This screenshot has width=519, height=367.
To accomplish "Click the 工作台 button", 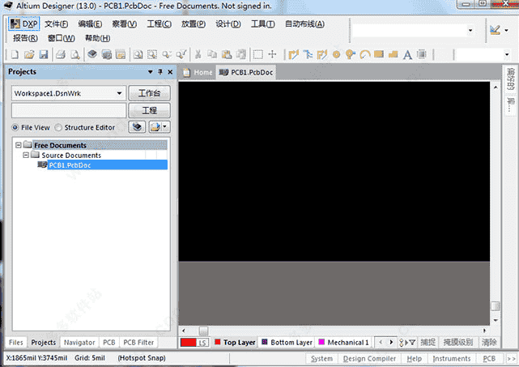I will click(x=149, y=93).
